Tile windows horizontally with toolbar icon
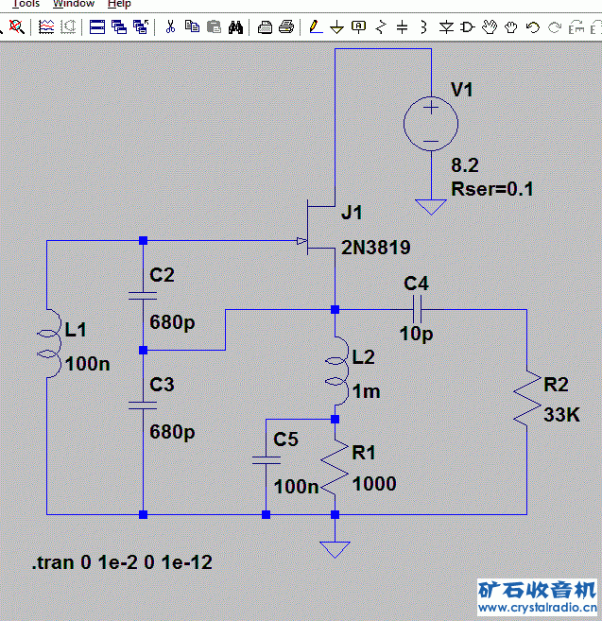The width and height of the screenshot is (602, 621). pos(97,27)
